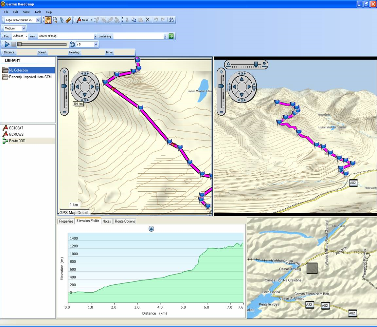This screenshot has width=377, height=327.
Task: Click the plus zoom-in on 2D map
Action: click(x=64, y=72)
